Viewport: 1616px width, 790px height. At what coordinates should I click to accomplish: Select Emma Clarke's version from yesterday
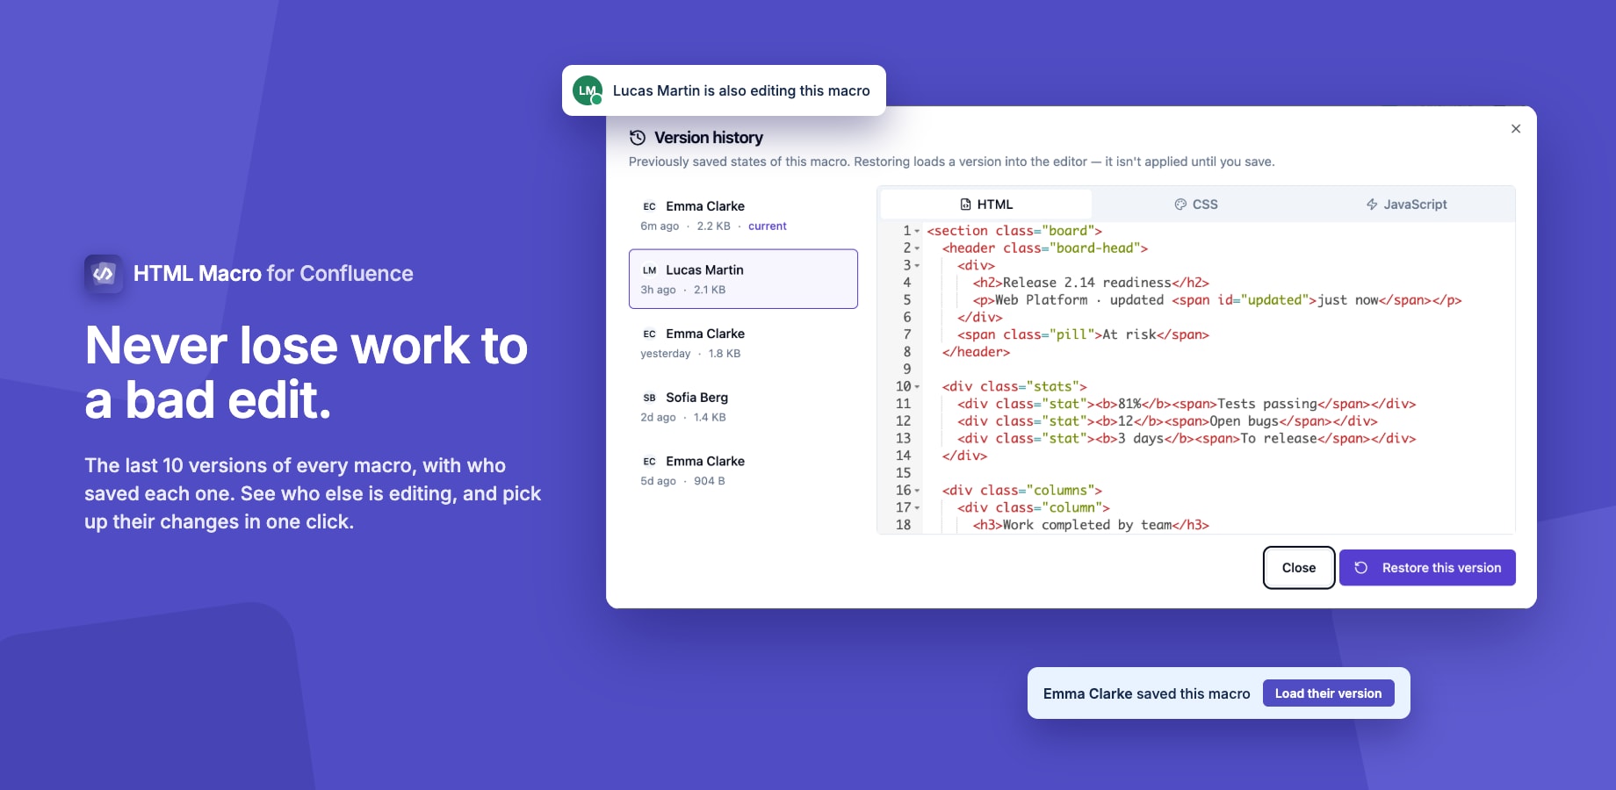(x=743, y=343)
